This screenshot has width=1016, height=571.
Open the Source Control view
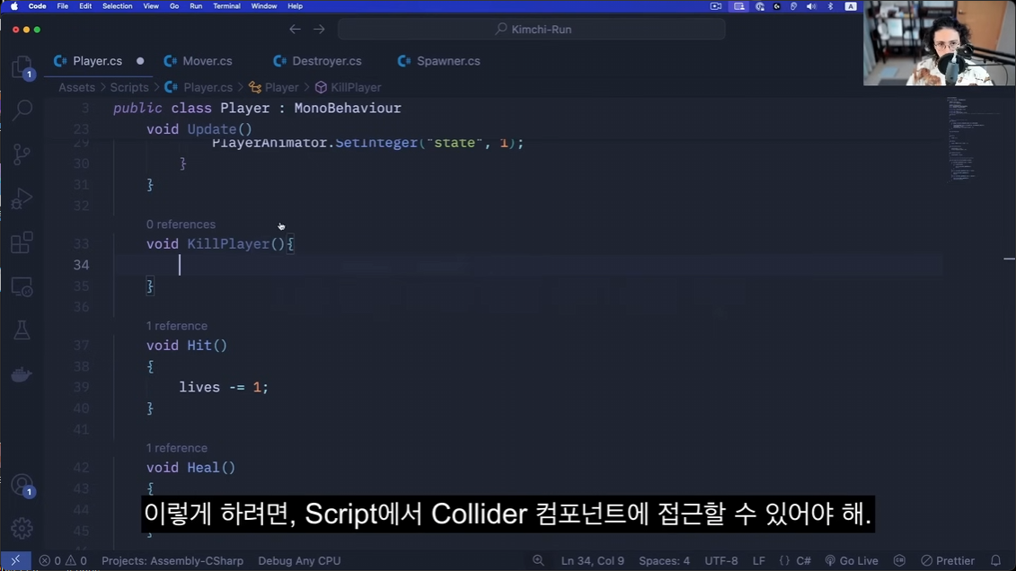[22, 154]
